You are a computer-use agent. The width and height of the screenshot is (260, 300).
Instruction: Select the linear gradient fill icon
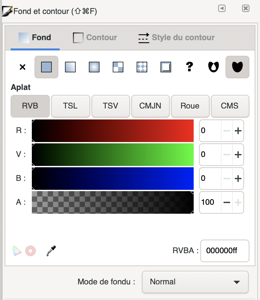70,67
